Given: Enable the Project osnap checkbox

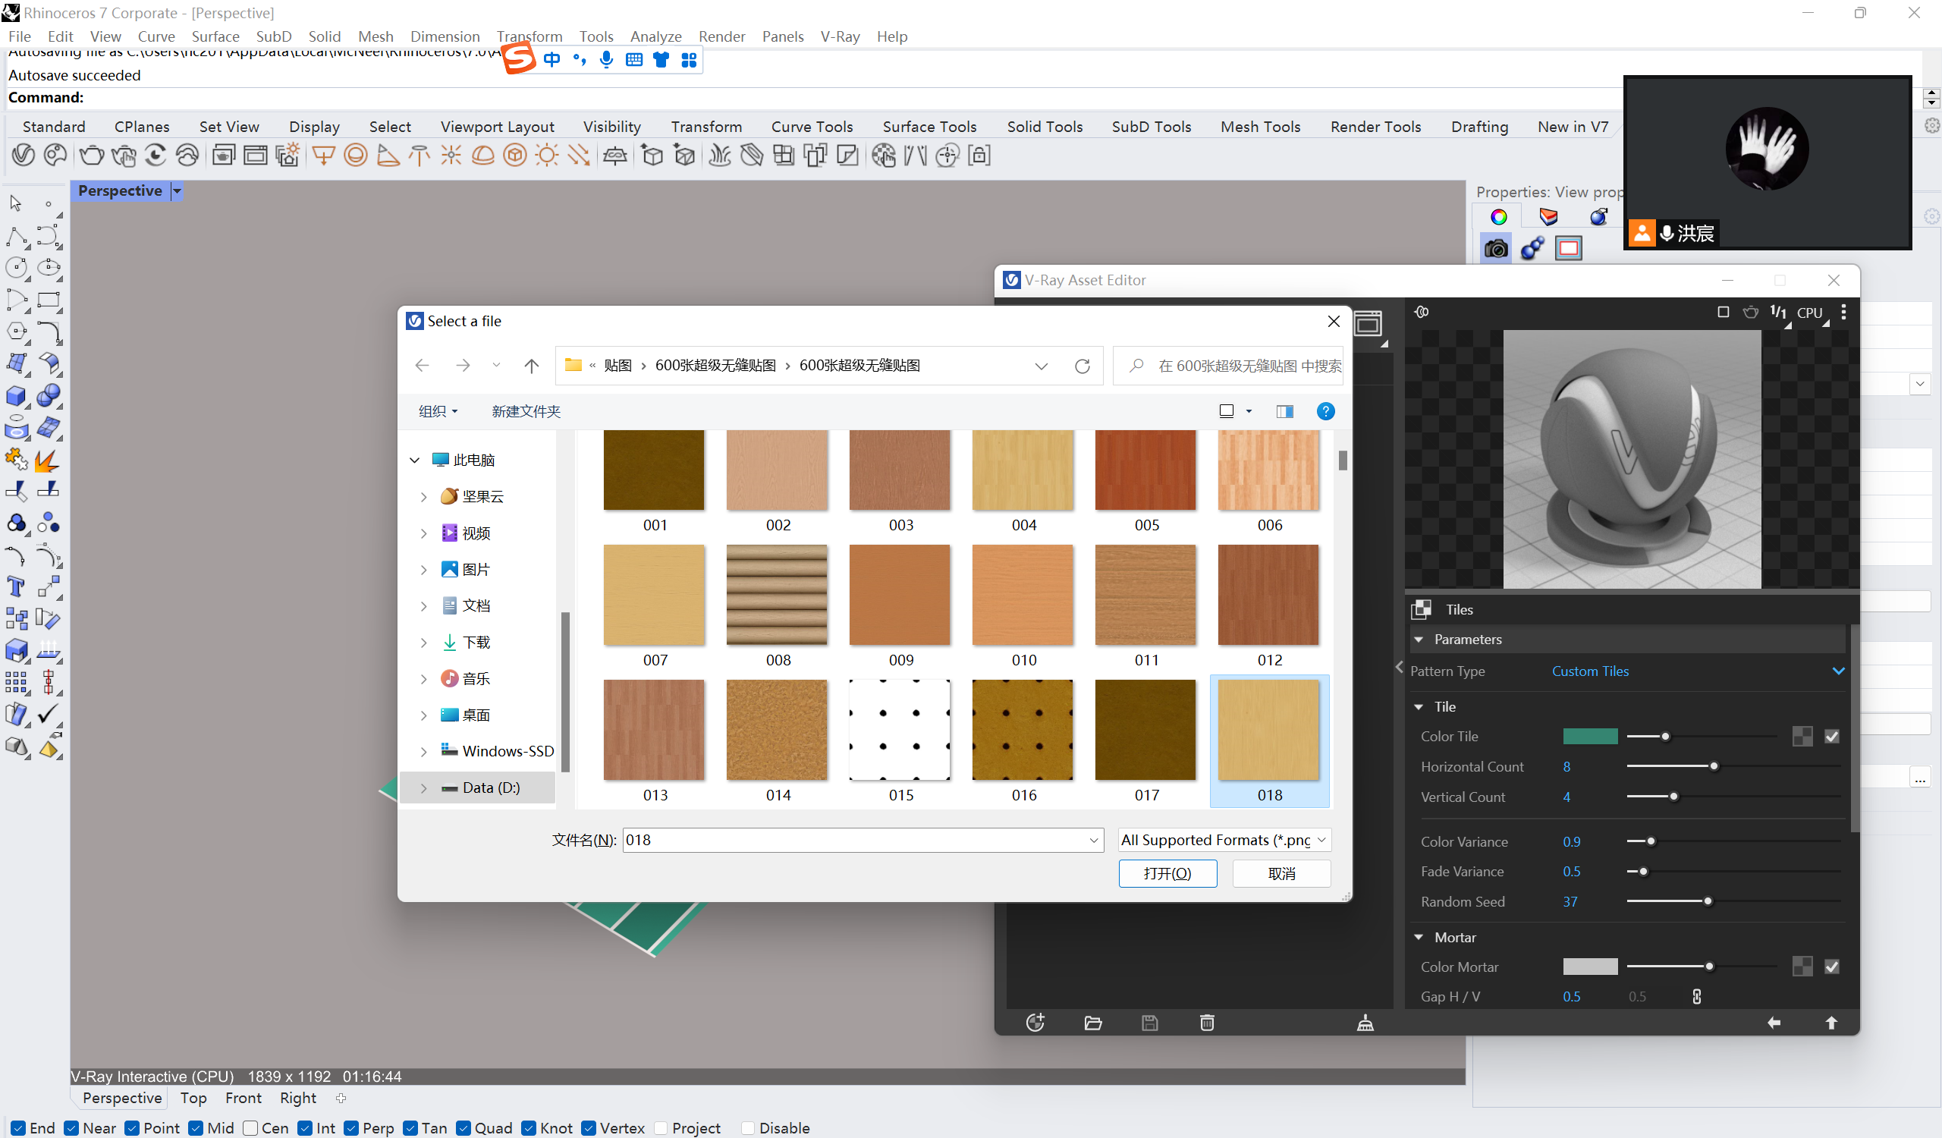Looking at the screenshot, I should point(661,1128).
